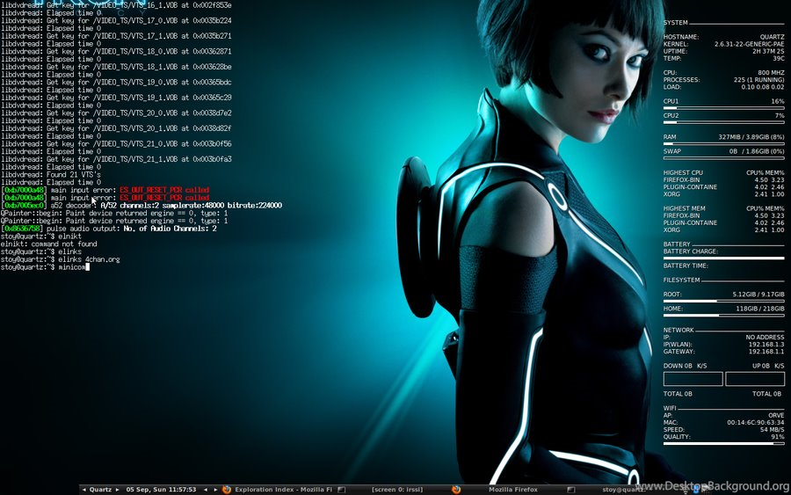Click next workspace arrow right of Quartz
This screenshot has width=791, height=495.
coord(118,490)
